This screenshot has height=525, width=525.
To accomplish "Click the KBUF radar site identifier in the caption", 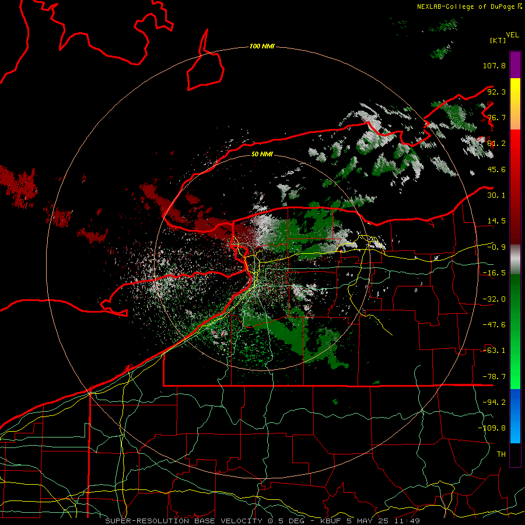I will tap(331, 521).
